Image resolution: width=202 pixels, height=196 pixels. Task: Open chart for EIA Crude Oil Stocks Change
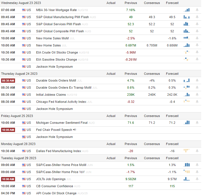[186, 52]
